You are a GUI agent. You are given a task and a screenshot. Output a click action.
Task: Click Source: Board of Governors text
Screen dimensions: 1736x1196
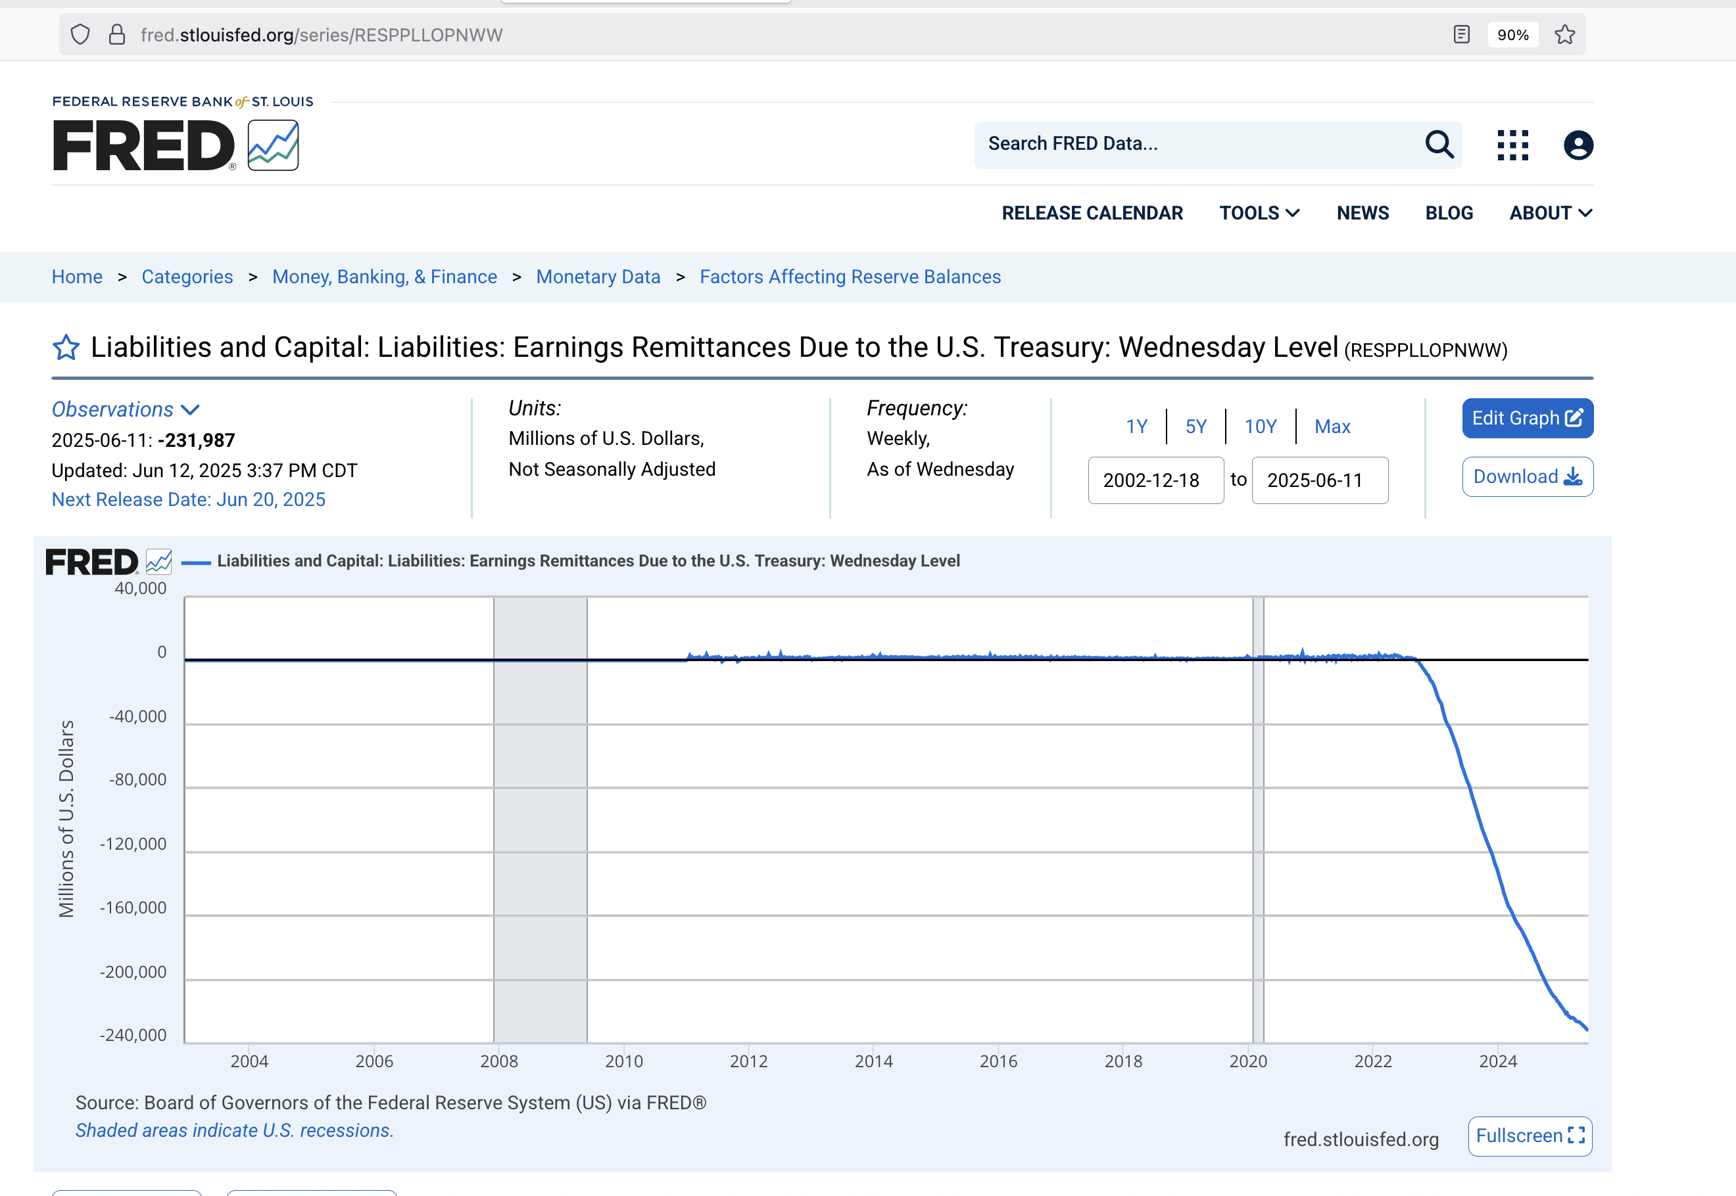(x=391, y=1102)
